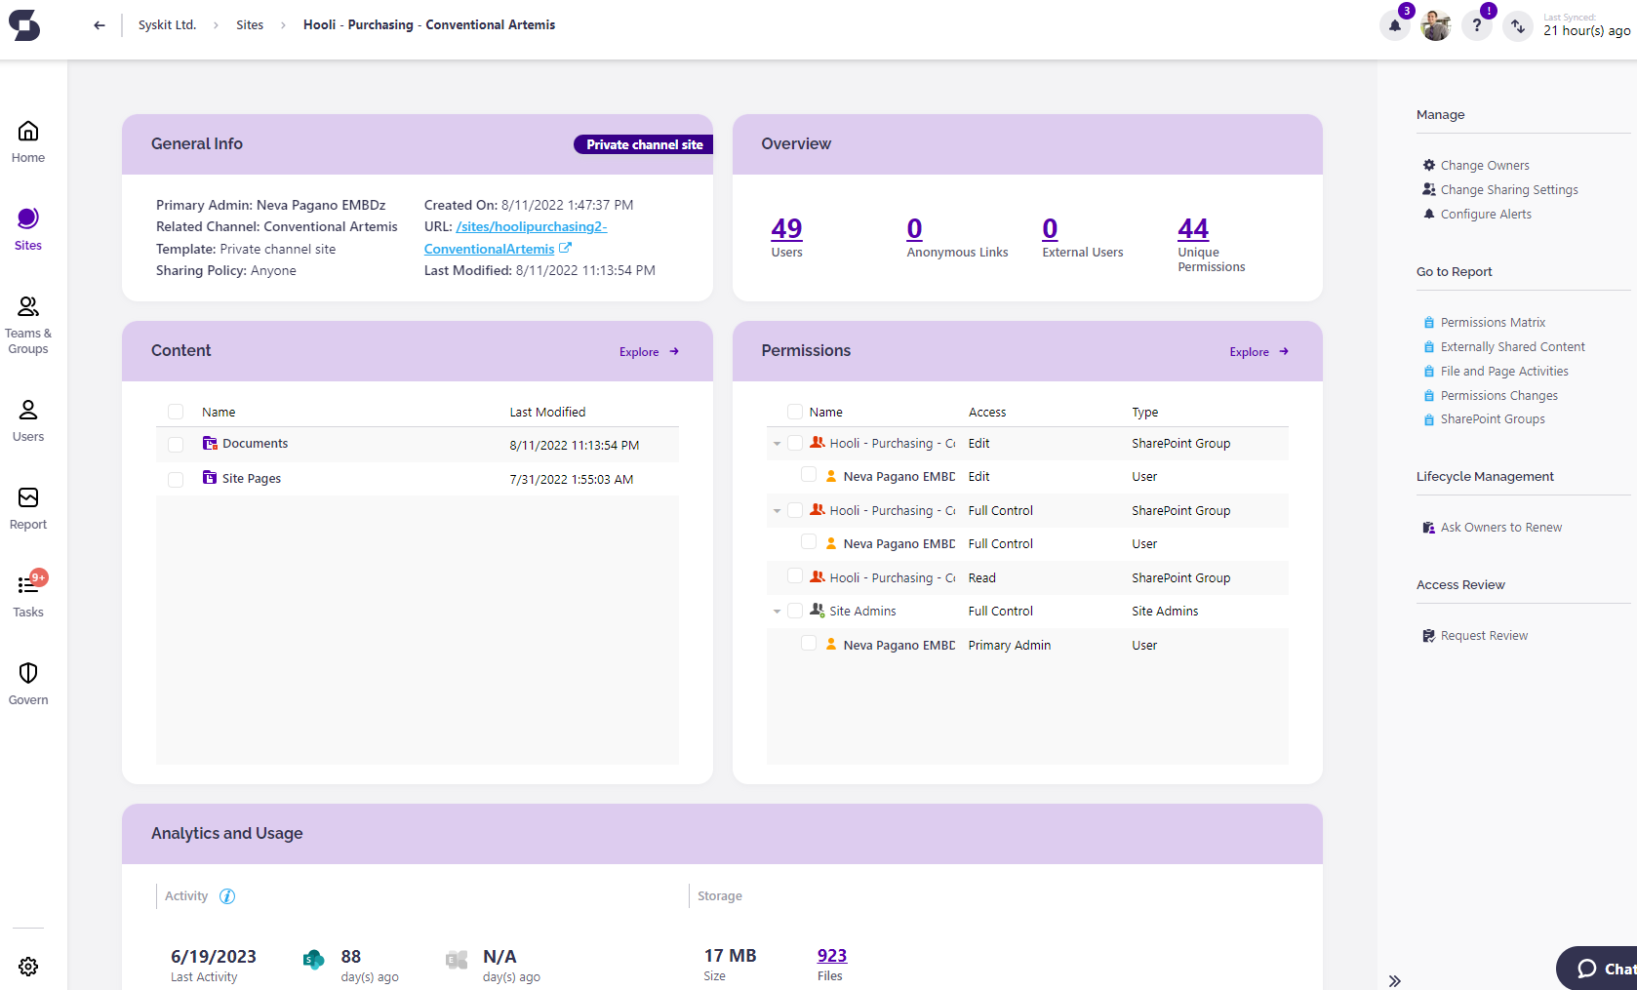The height and width of the screenshot is (990, 1637).
Task: Open the Sites section from the sidebar
Action: pyautogui.click(x=27, y=227)
